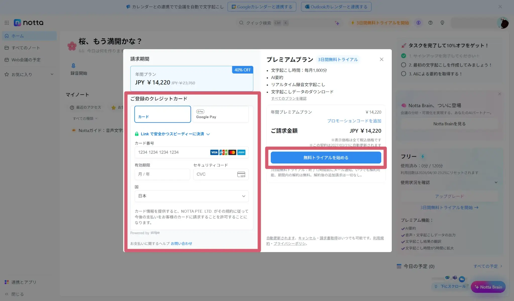This screenshot has height=301, width=514.
Task: Open the user profile avatar
Action: click(x=503, y=23)
